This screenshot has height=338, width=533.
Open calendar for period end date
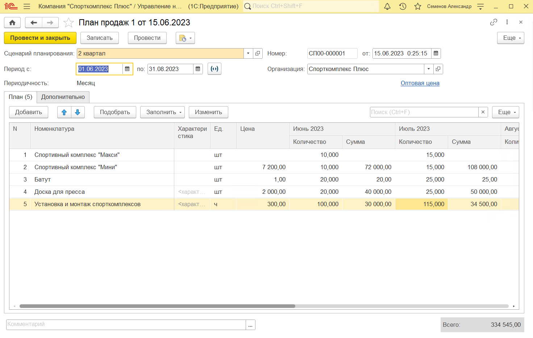(x=198, y=69)
